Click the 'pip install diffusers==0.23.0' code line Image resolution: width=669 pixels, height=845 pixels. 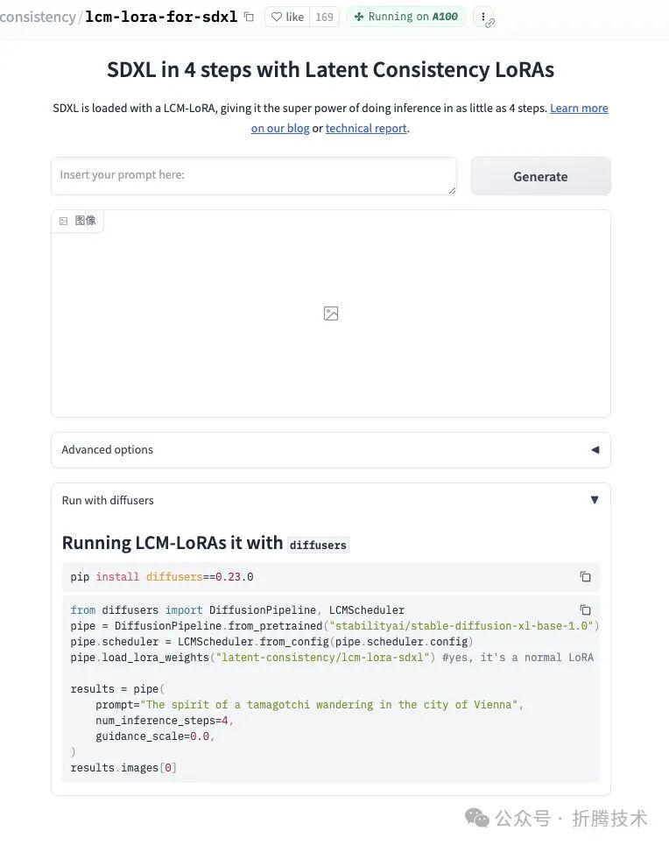pyautogui.click(x=162, y=577)
